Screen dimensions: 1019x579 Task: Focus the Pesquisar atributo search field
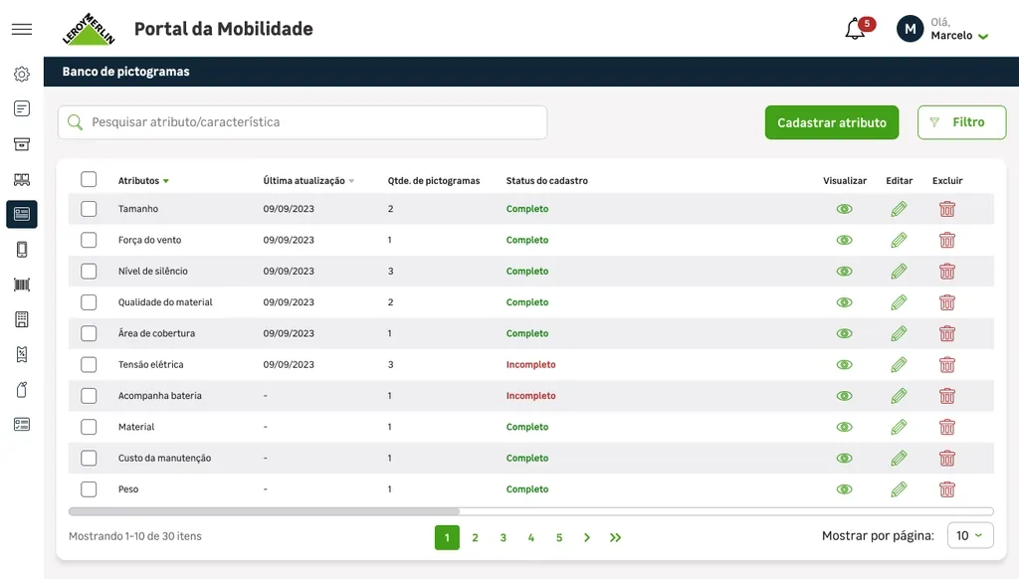pyautogui.click(x=303, y=122)
